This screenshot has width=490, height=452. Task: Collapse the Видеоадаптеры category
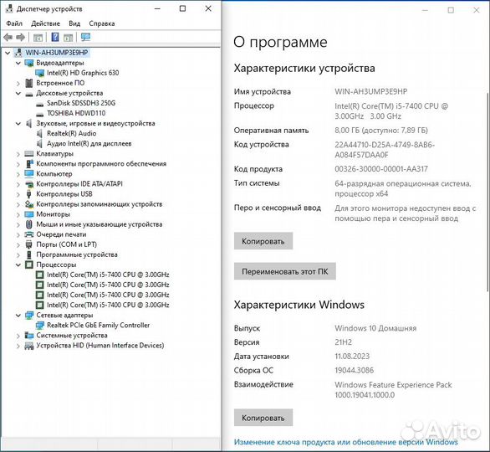coord(18,63)
